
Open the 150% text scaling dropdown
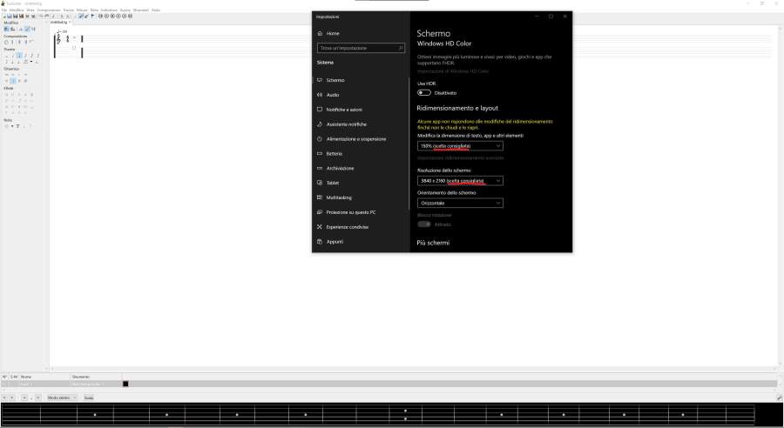click(x=460, y=146)
